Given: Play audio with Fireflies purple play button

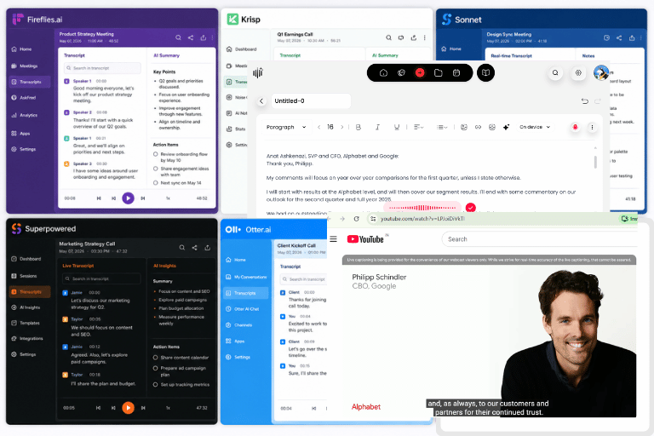Looking at the screenshot, I should click(128, 198).
